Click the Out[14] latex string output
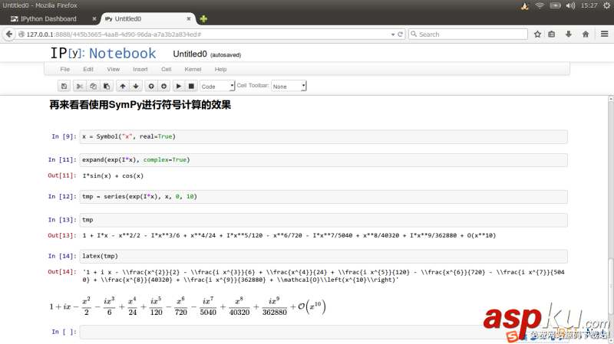This screenshot has height=344, width=614. [x=323, y=276]
